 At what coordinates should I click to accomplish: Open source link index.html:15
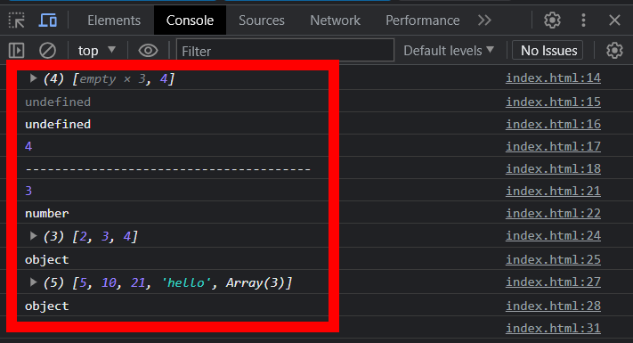pyautogui.click(x=553, y=102)
